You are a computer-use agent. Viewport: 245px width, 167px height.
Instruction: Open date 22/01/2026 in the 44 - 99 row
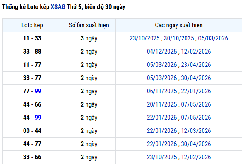[162, 118]
